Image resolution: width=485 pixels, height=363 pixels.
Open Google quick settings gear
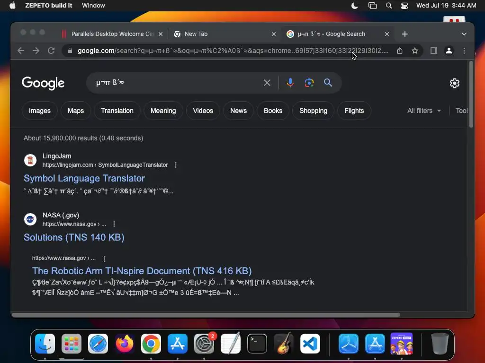(x=454, y=83)
